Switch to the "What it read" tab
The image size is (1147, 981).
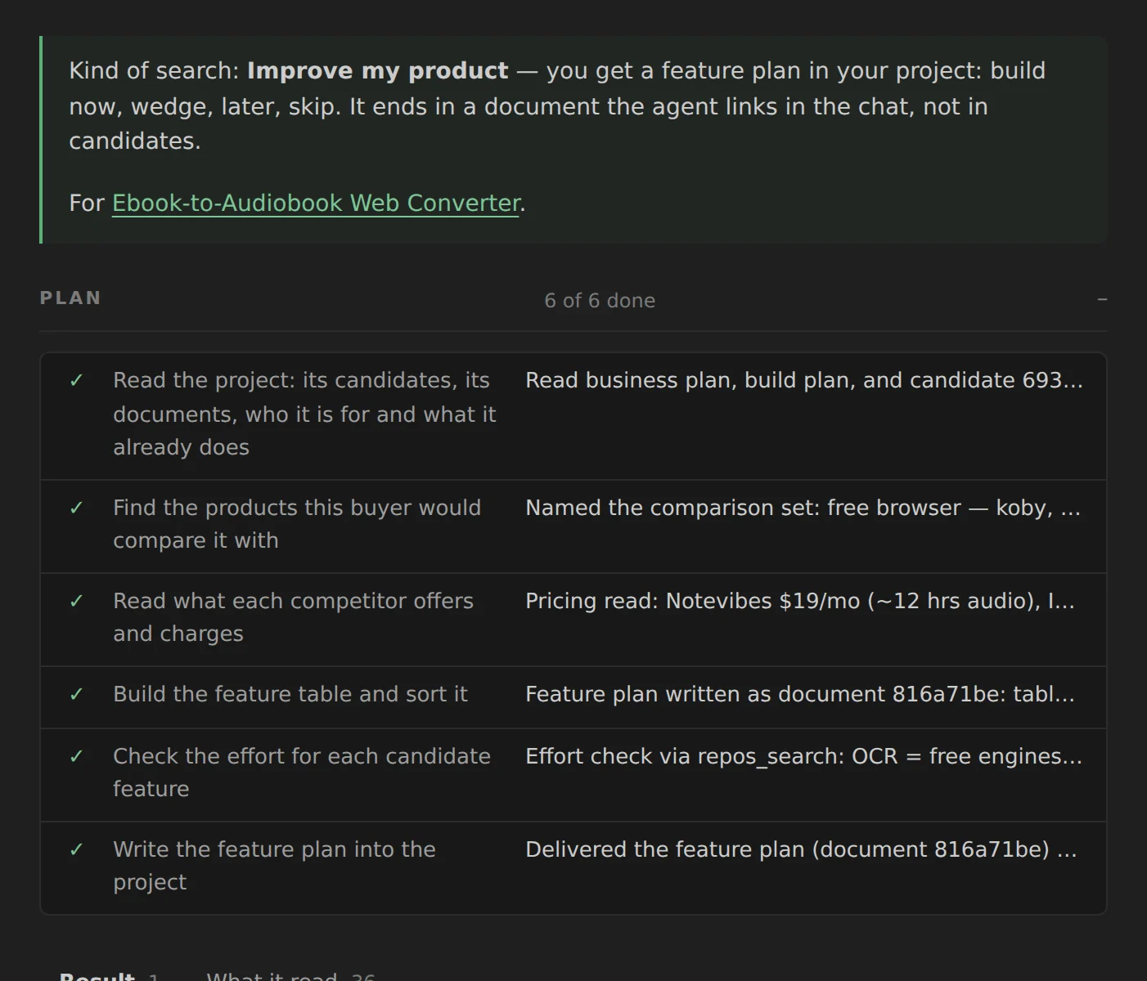290,975
